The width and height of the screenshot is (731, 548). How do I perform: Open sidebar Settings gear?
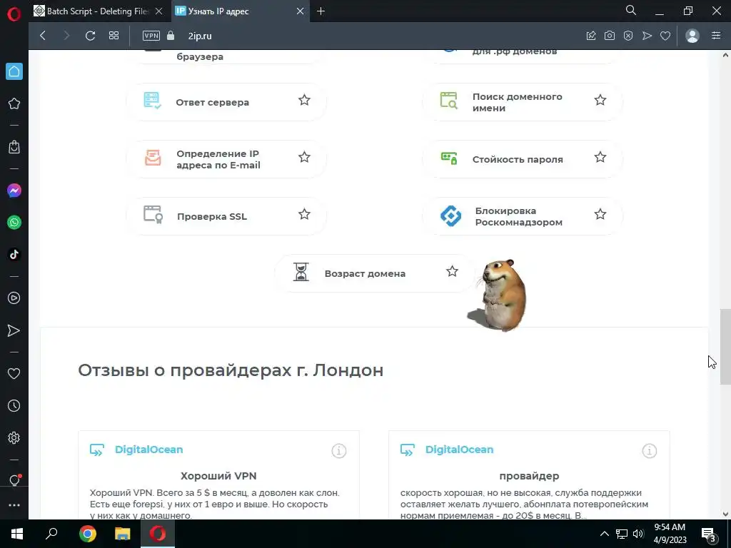[14, 437]
